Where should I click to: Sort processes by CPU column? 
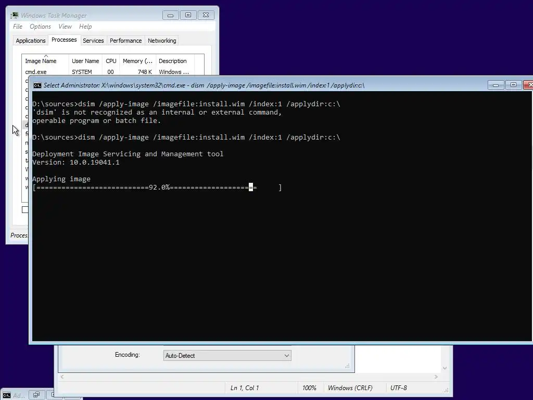[111, 61]
